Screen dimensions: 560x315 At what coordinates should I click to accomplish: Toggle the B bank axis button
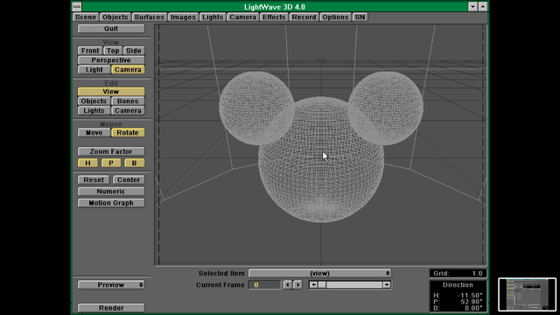tap(134, 163)
